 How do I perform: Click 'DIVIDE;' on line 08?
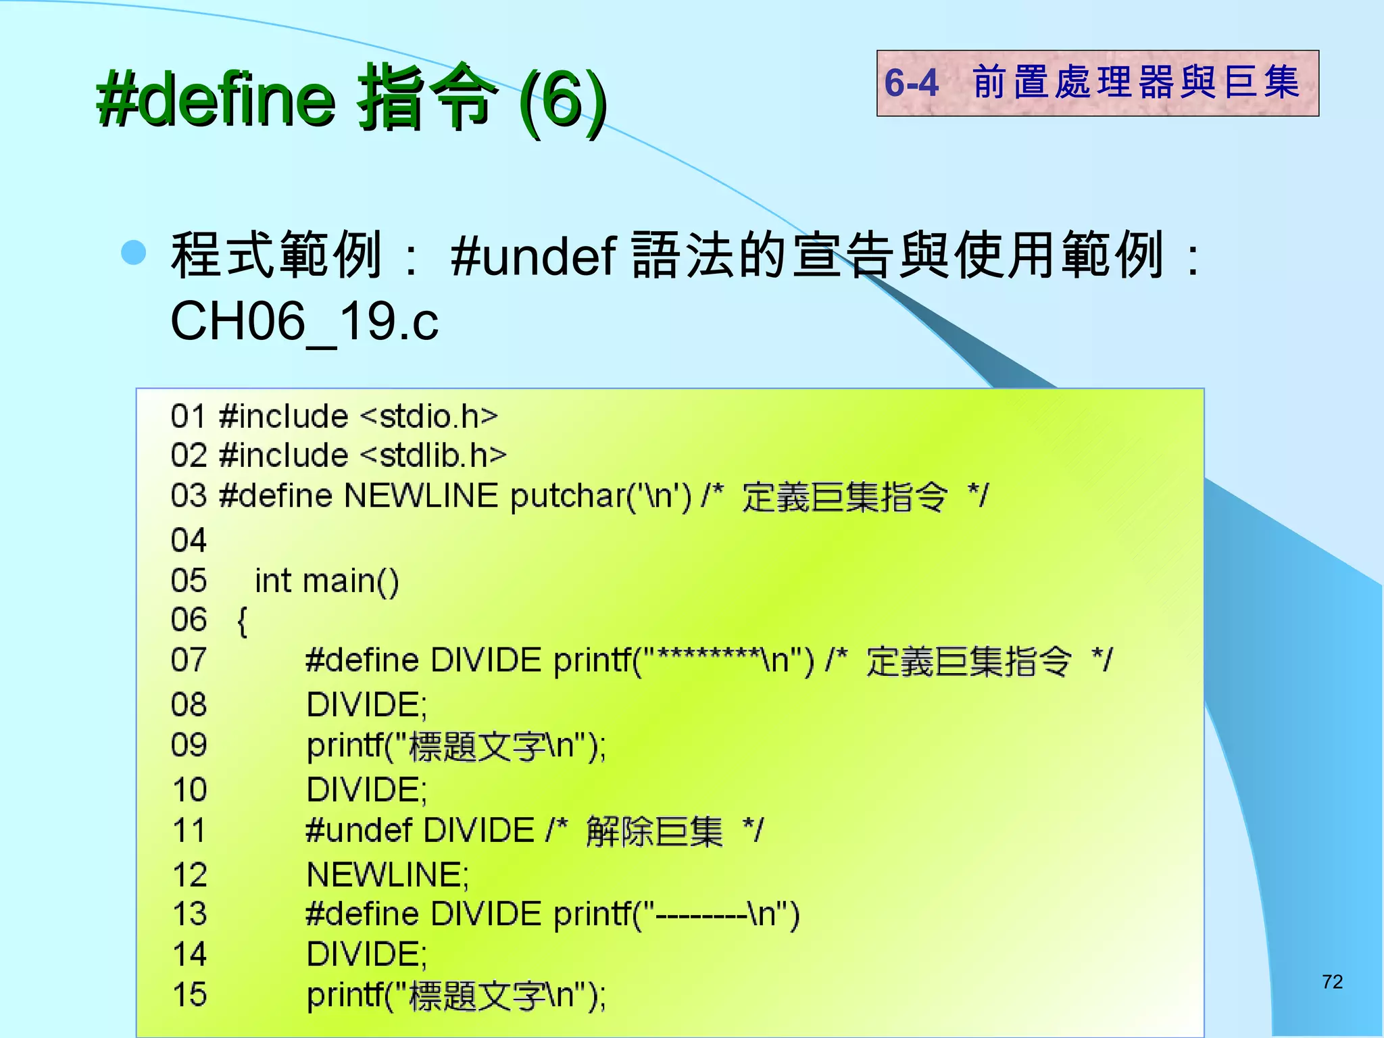tap(367, 705)
